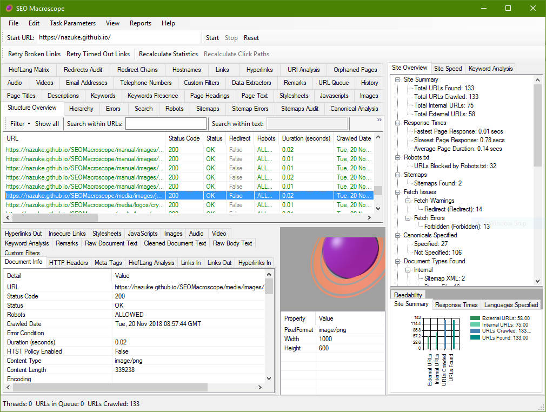Click the External URLs legend color swatch
546x412 pixels.
(475, 318)
